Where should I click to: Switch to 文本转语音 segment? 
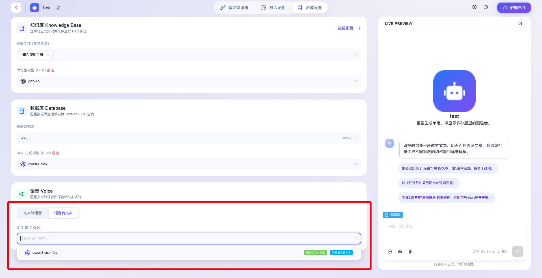[x=32, y=213]
